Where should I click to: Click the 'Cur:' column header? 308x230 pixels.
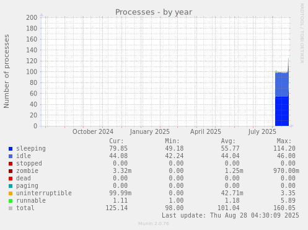tap(117, 141)
